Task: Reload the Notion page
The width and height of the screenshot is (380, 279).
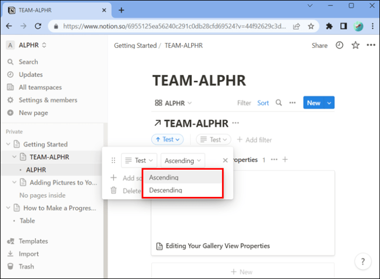Action: point(38,26)
